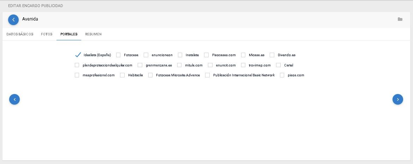Switch to the Datos Básicos tab
The width and height of the screenshot is (413, 164).
(x=20, y=34)
